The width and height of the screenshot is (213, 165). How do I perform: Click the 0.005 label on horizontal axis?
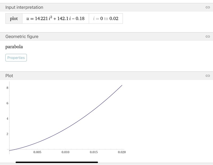pos(37,152)
